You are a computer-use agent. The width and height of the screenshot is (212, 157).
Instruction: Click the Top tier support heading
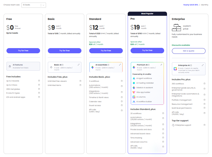(x=180, y=121)
